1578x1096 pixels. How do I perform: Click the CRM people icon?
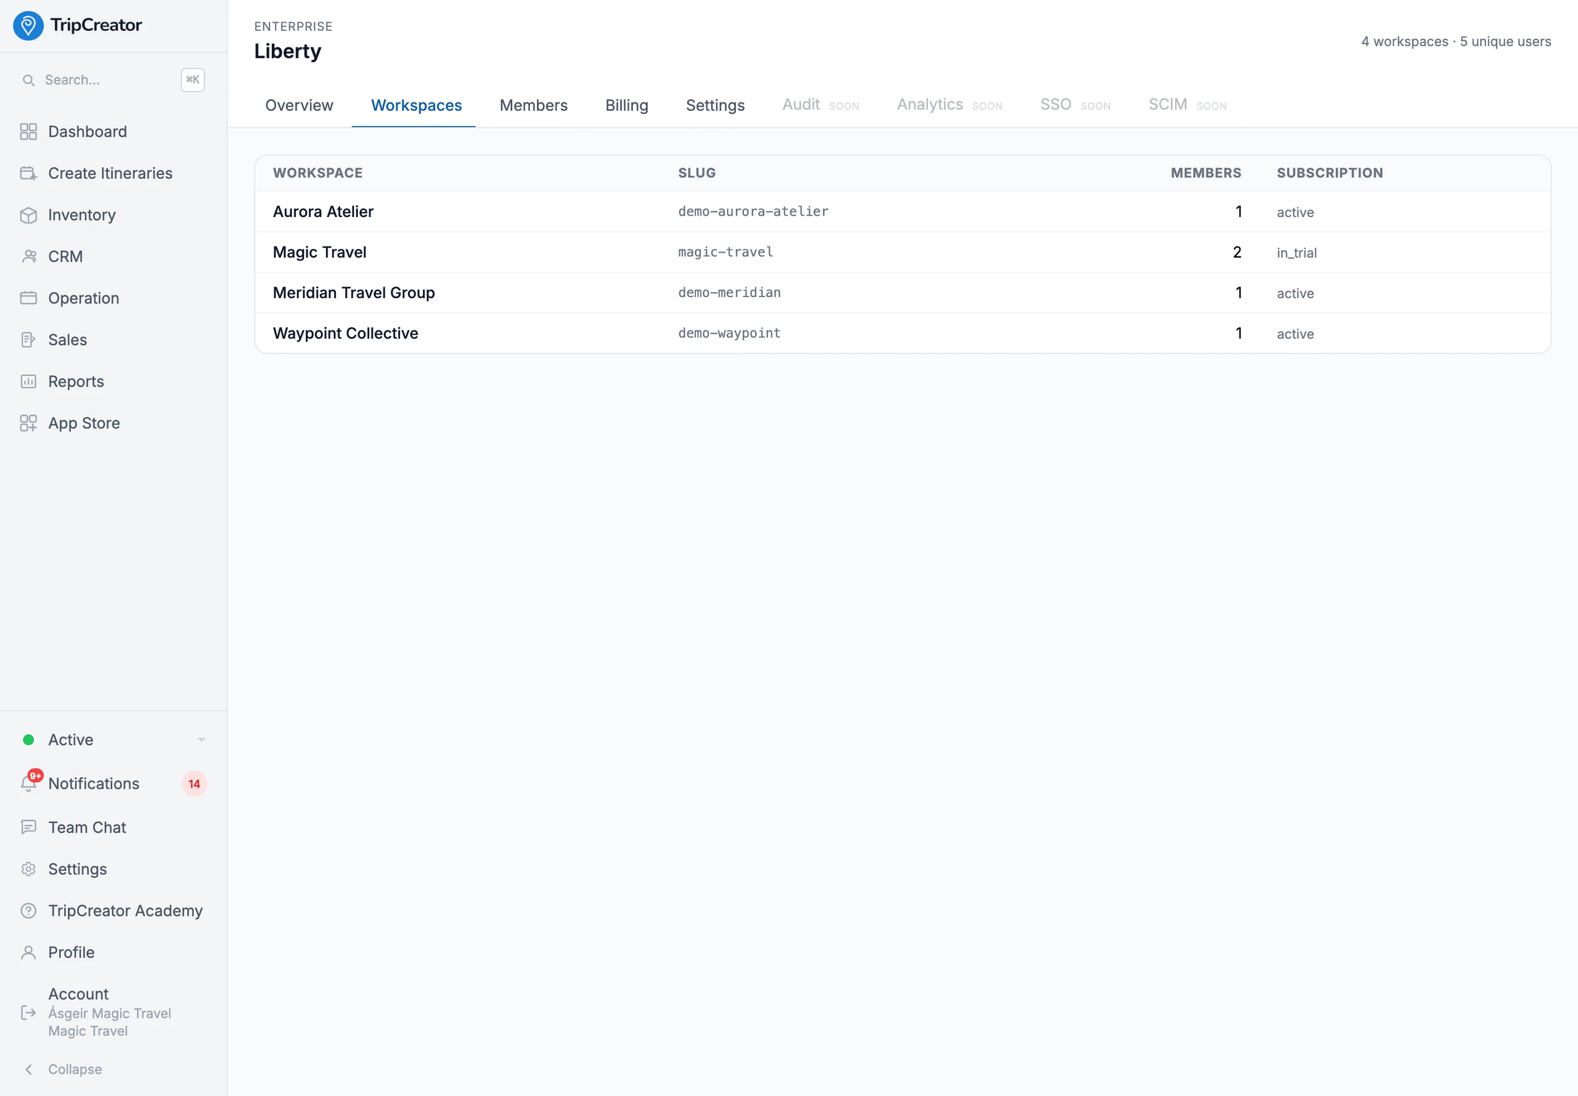coord(28,257)
